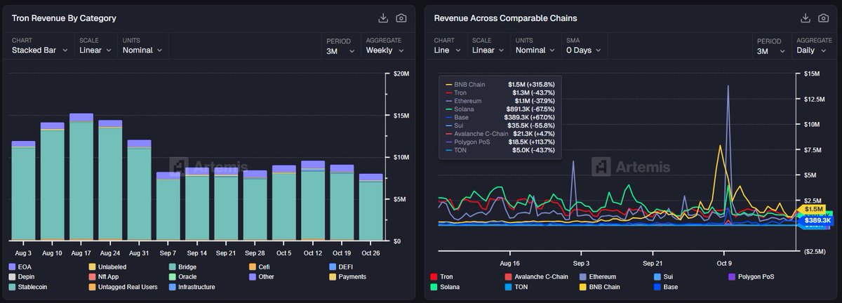Select the Aug 24 bar in the Tron chart
The image size is (842, 303).
110,180
